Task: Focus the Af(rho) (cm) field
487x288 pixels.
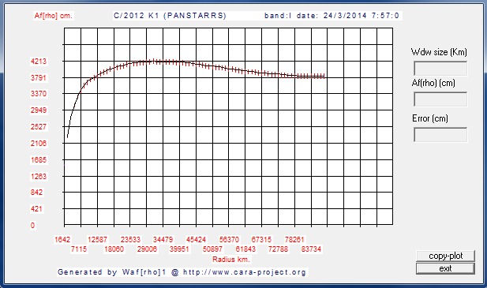Action: (440, 99)
